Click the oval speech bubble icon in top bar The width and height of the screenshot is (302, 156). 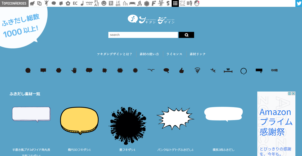pyautogui.click(x=54, y=3)
